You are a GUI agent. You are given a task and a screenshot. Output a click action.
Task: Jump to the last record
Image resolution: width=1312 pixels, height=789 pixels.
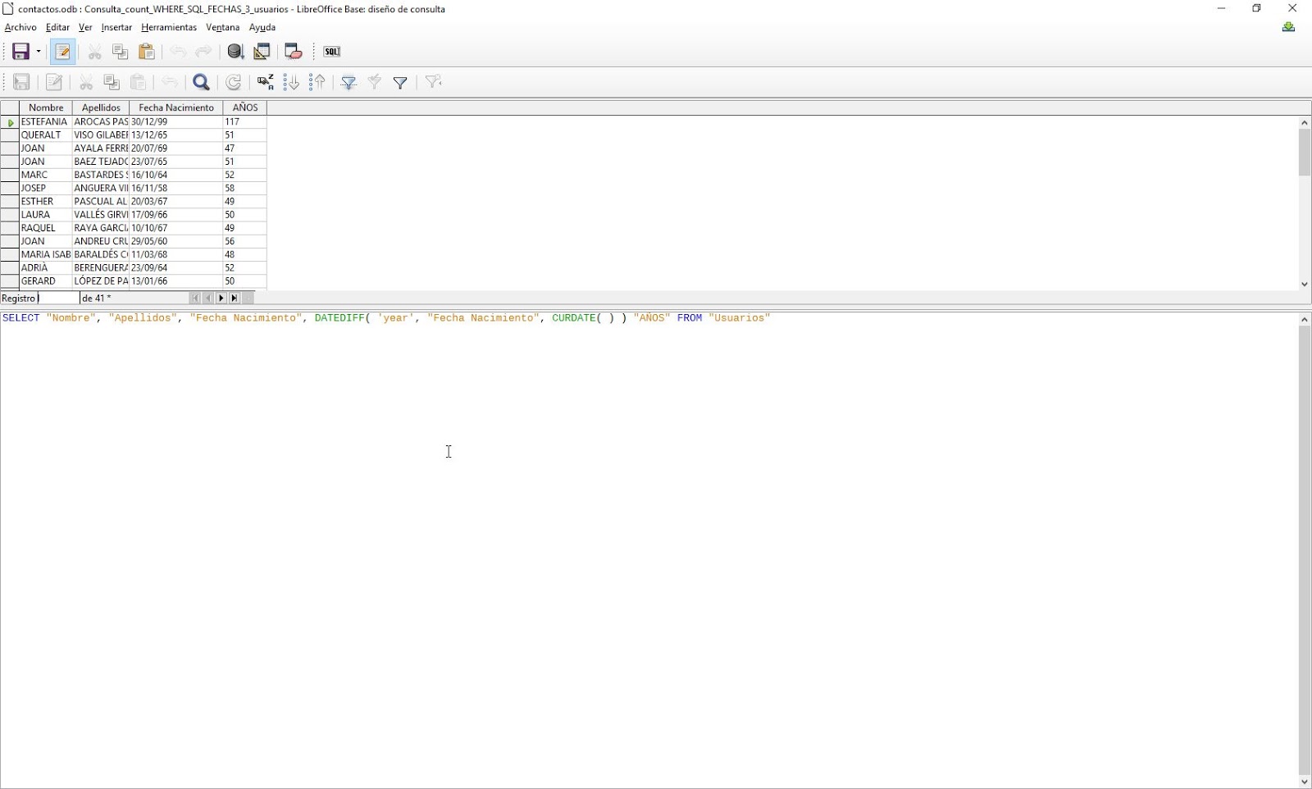point(235,298)
